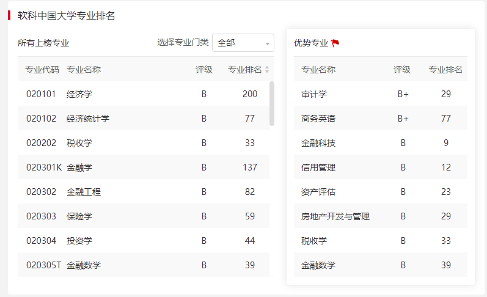Select the 保险学 major name
Viewport: 487px width, 297px height.
pos(79,216)
